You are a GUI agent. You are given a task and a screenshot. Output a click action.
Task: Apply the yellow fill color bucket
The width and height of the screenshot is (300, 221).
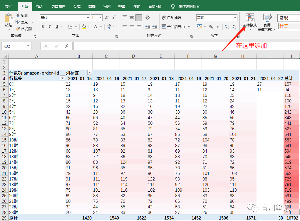click(x=84, y=27)
